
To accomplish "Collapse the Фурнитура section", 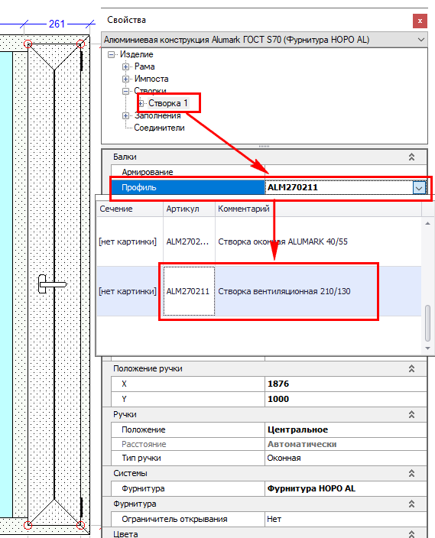I will [411, 504].
